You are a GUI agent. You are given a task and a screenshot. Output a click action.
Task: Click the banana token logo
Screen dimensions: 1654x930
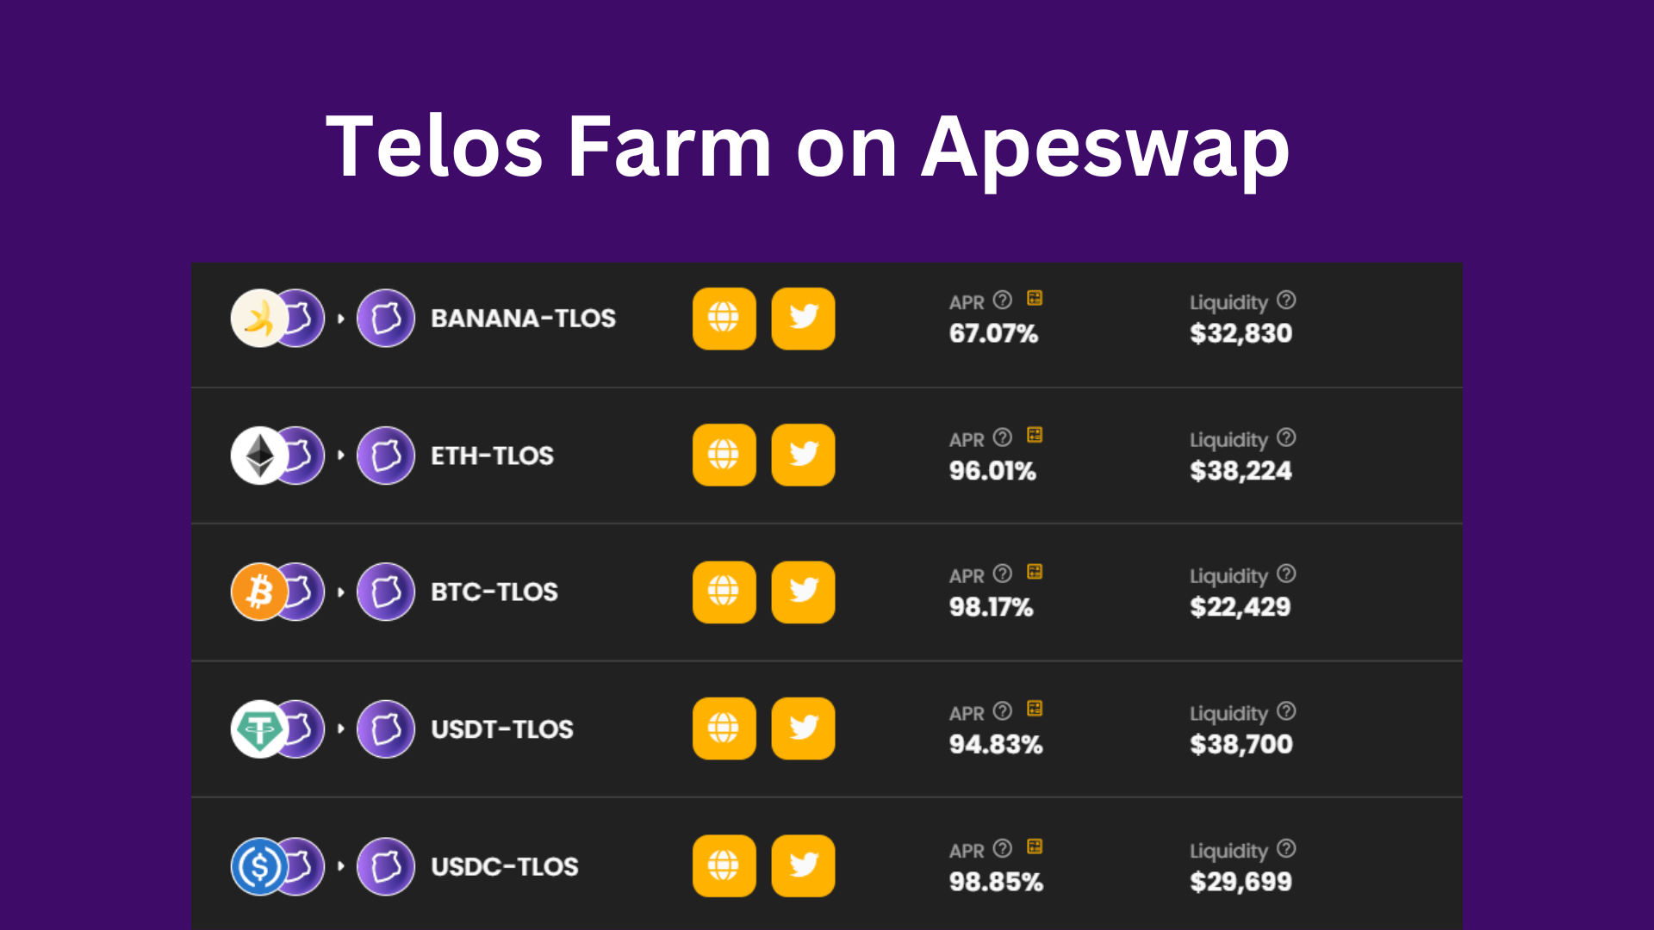[259, 319]
